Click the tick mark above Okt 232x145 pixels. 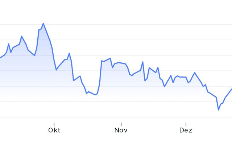click(x=54, y=124)
